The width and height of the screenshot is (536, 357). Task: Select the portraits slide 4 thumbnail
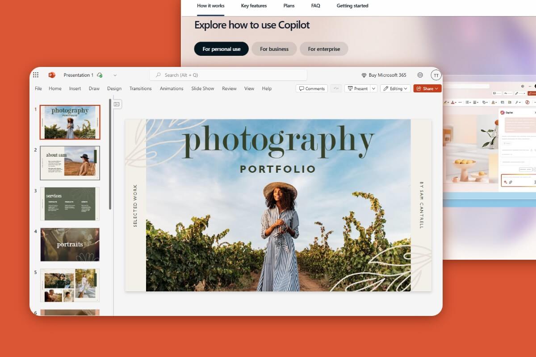70,245
